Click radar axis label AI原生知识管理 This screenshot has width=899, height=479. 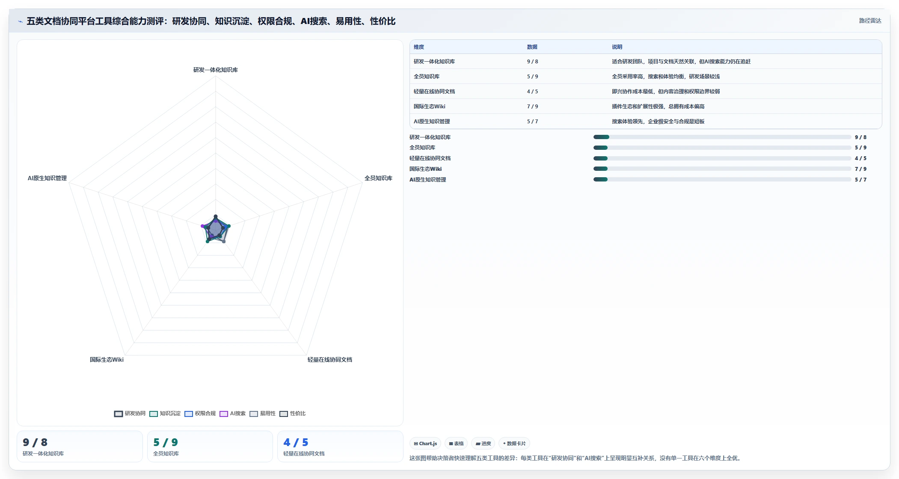pos(47,178)
